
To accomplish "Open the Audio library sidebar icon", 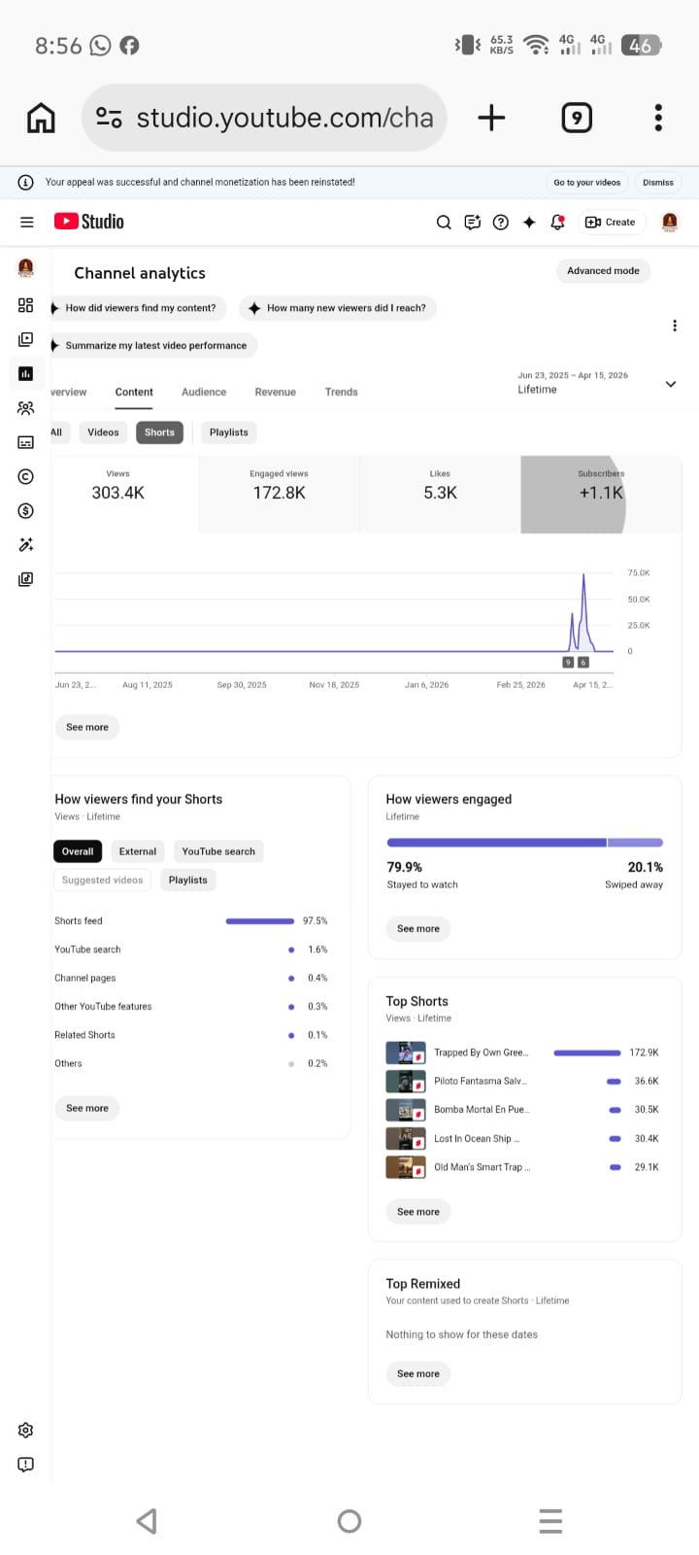I will tap(26, 579).
